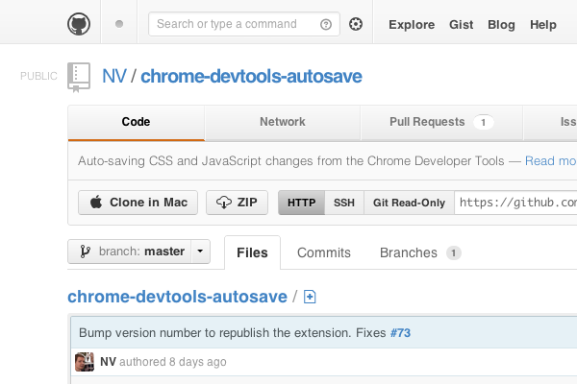Image resolution: width=577 pixels, height=384 pixels.
Task: Click the Pull Requests count badge 1
Action: (483, 122)
